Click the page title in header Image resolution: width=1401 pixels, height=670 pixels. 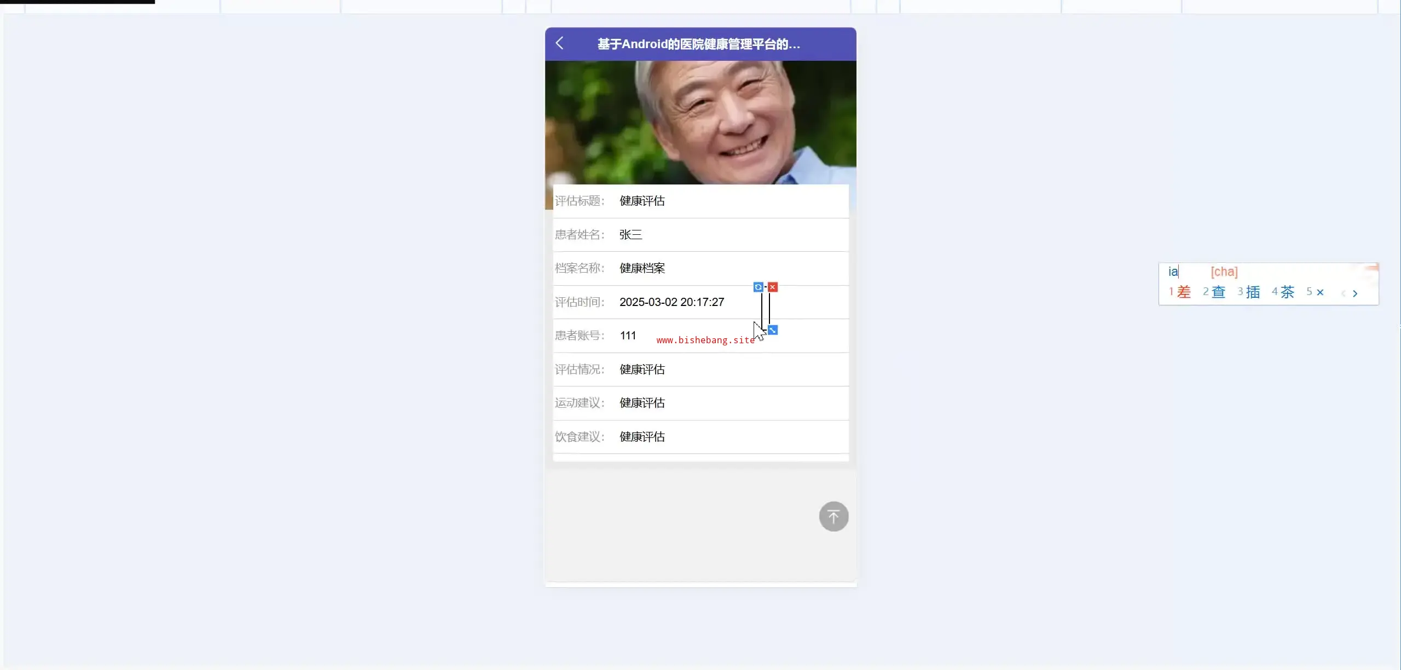tap(698, 44)
